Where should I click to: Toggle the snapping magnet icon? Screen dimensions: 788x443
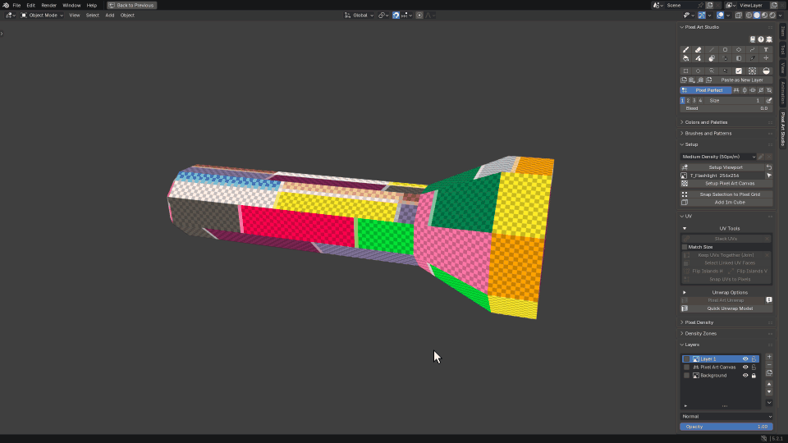tap(396, 15)
